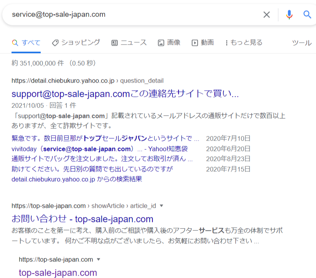316x278 pixels.
Task: Click the 2021/10/05 · 回答 1 件 line
Action: pyautogui.click(x=44, y=106)
